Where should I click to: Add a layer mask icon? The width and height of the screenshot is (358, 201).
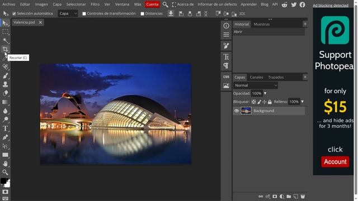(275, 196)
